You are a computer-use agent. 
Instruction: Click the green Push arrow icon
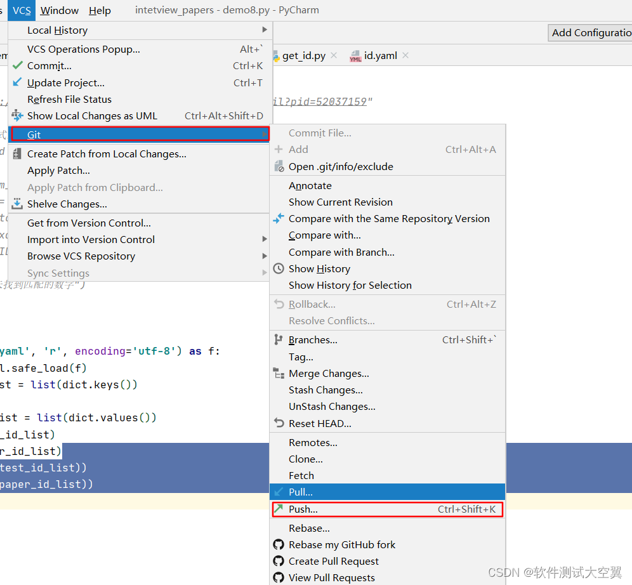click(279, 508)
